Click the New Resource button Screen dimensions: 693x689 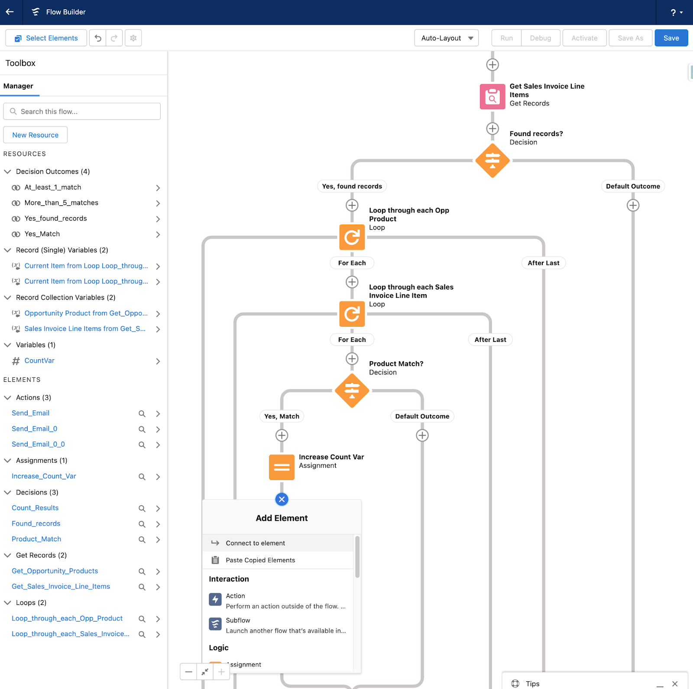pyautogui.click(x=35, y=135)
